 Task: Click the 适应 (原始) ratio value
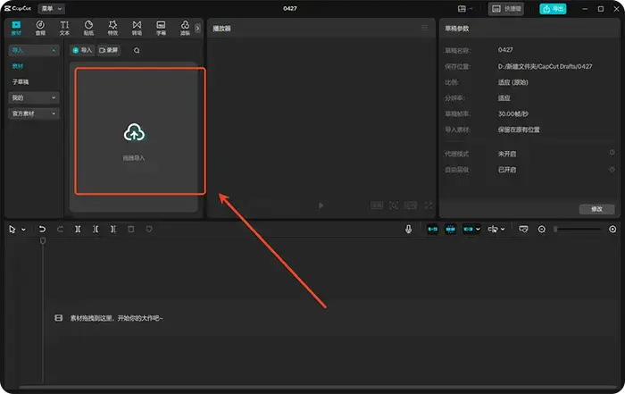512,82
